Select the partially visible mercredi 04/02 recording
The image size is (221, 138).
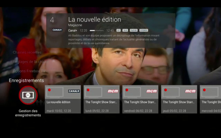click(x=210, y=102)
